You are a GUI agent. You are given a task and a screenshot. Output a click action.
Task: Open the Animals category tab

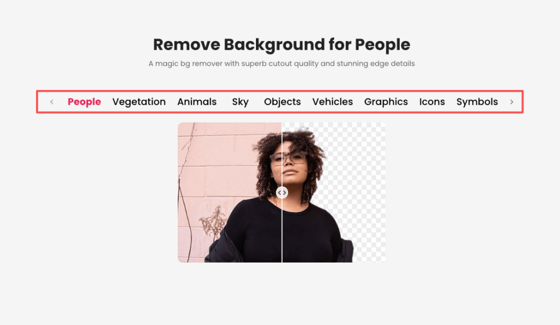(x=197, y=102)
